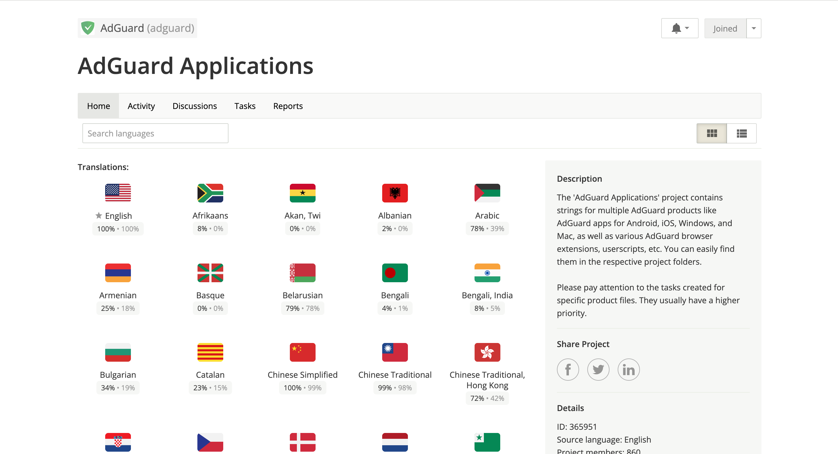Select the Czech flag in bottom row

pyautogui.click(x=210, y=442)
